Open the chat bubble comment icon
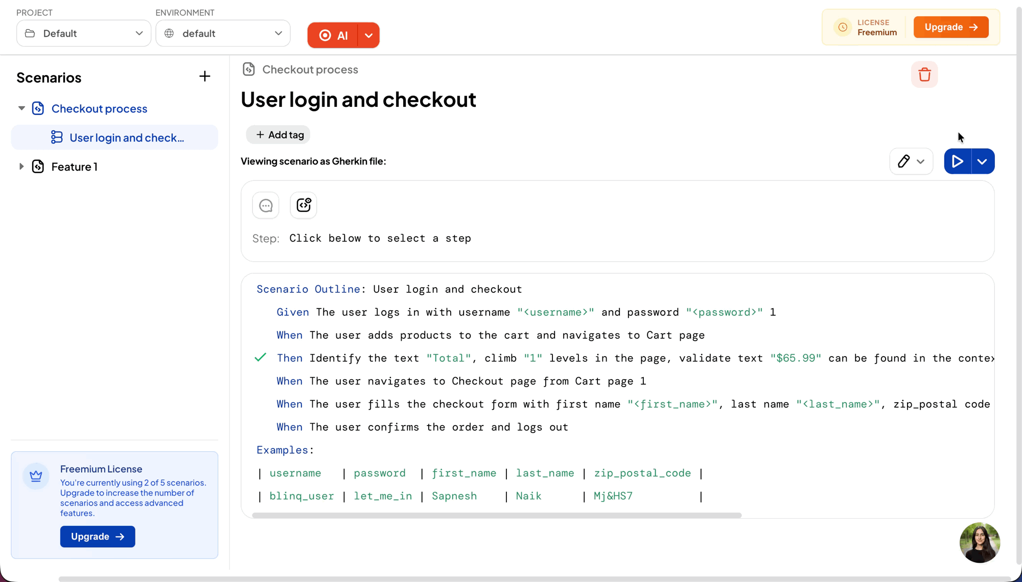This screenshot has width=1022, height=582. (266, 205)
